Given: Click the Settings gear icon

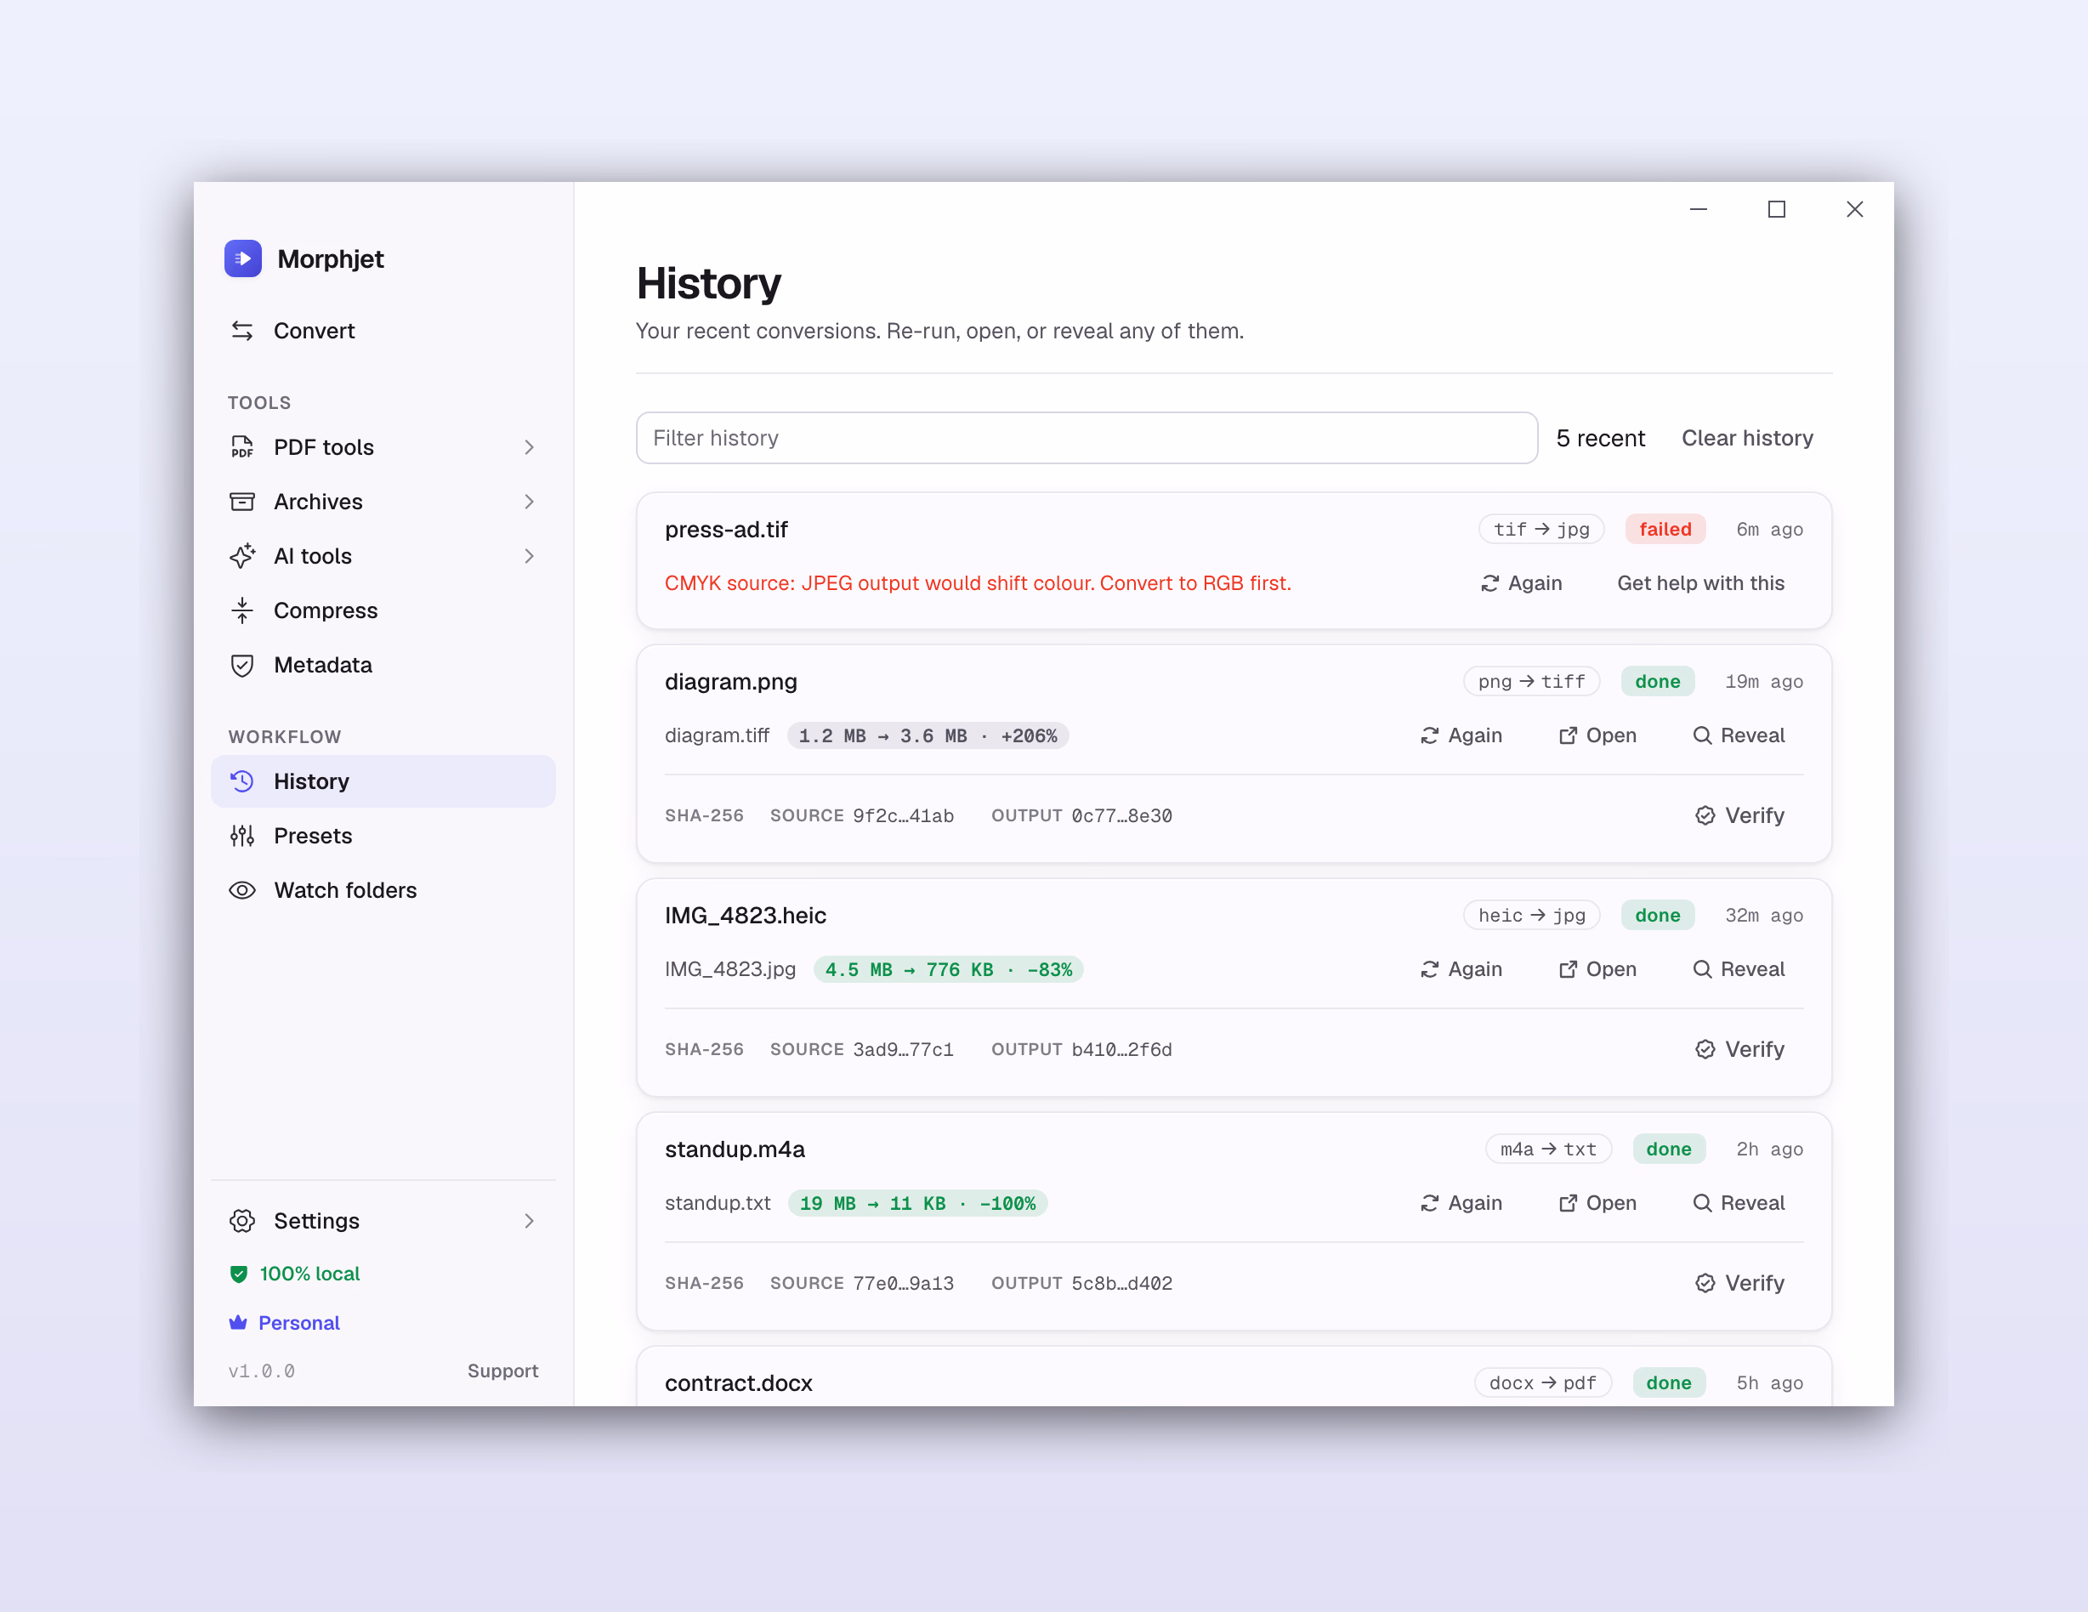Looking at the screenshot, I should 243,1221.
